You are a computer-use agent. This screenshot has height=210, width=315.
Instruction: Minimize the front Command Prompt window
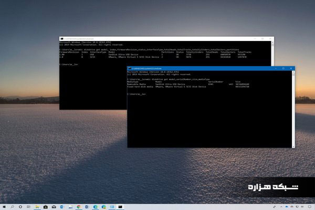pos(276,69)
